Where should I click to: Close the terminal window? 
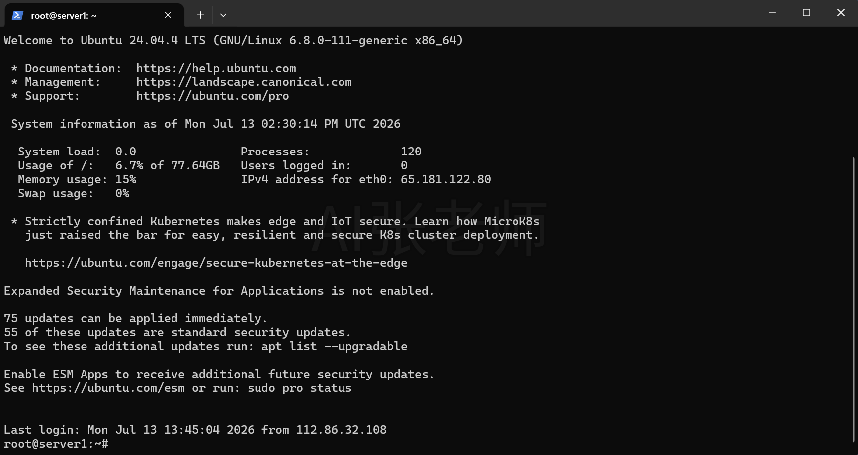coord(841,13)
